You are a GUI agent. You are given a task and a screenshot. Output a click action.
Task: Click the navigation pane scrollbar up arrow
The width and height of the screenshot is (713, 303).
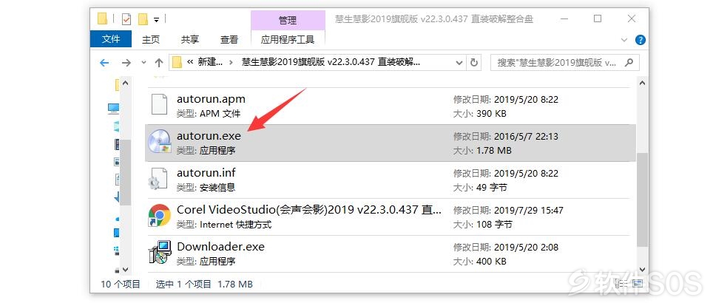pos(126,84)
